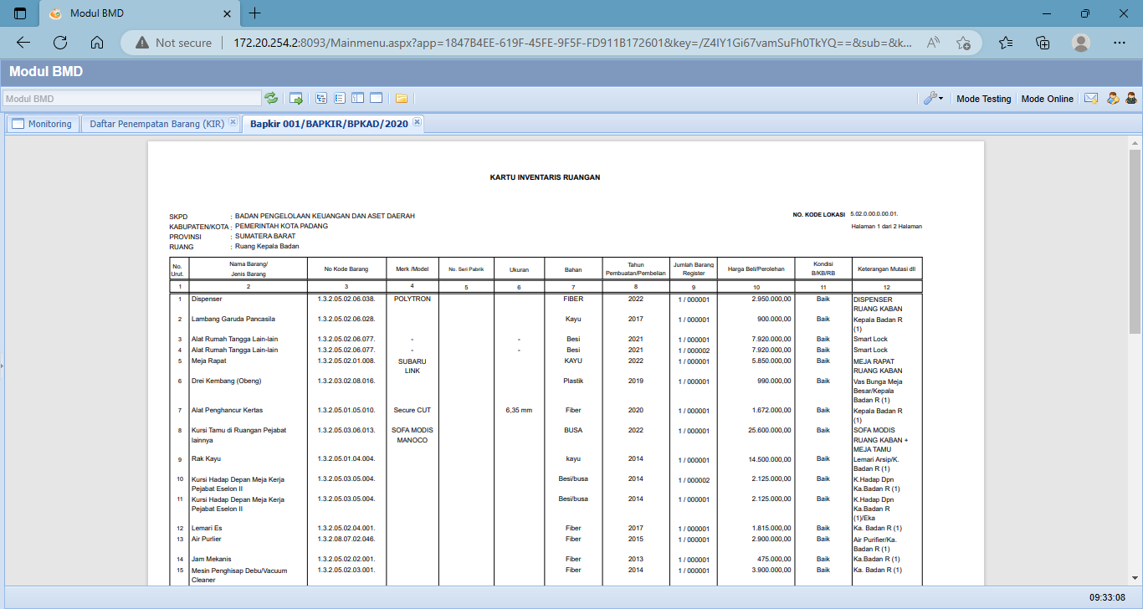Select the Modul BMD browser tab

(138, 14)
